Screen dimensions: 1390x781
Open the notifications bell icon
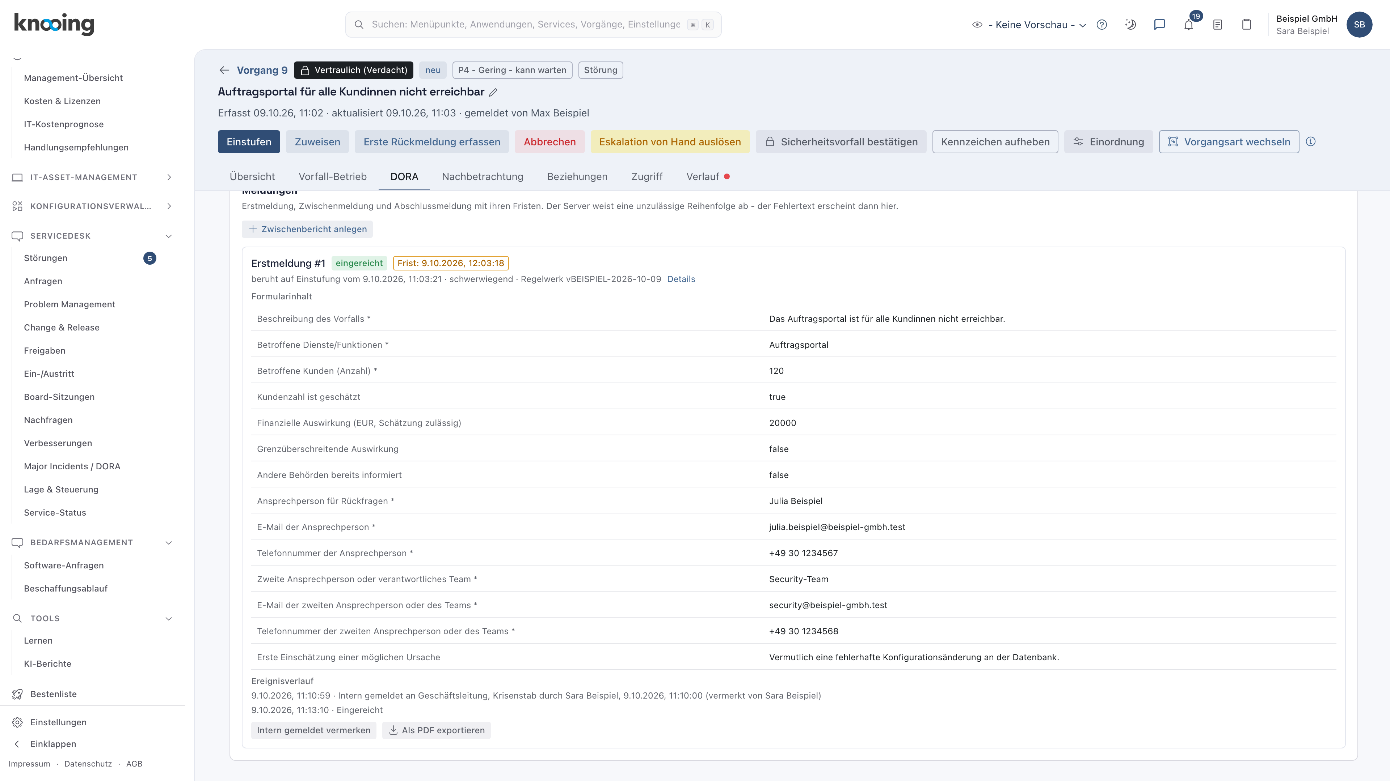point(1188,24)
